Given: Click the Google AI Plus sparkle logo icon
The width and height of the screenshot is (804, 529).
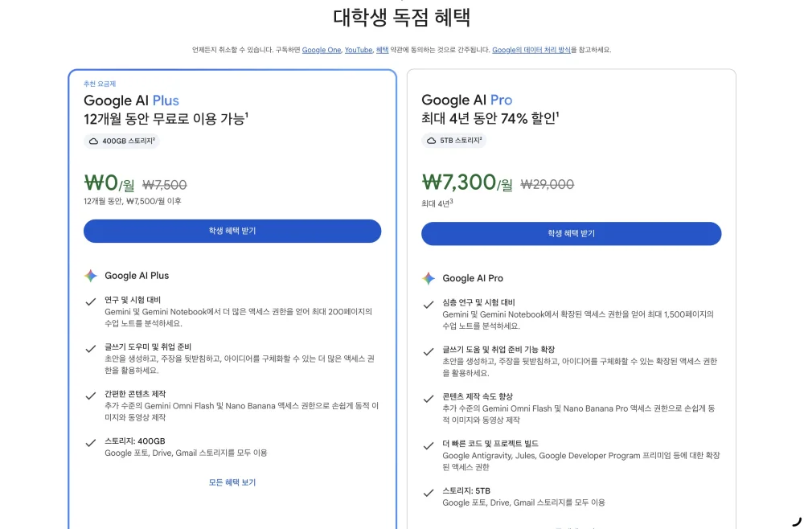Looking at the screenshot, I should pyautogui.click(x=91, y=276).
